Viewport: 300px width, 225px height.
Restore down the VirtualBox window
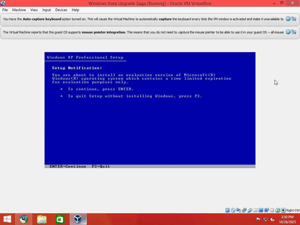click(x=282, y=3)
